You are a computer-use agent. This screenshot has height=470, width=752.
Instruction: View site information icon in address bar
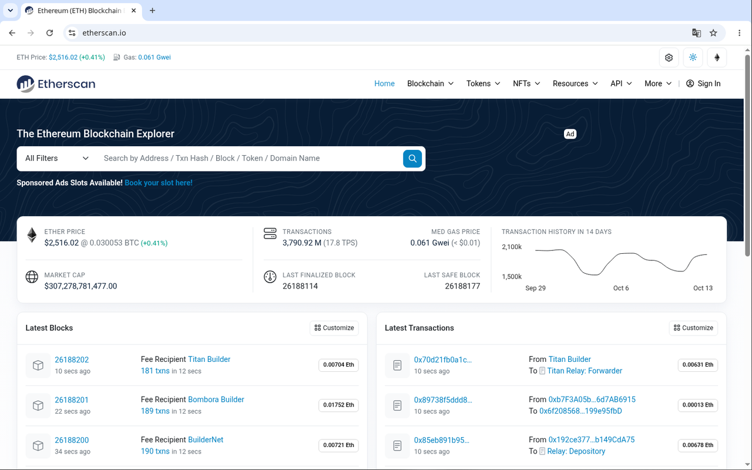click(72, 33)
